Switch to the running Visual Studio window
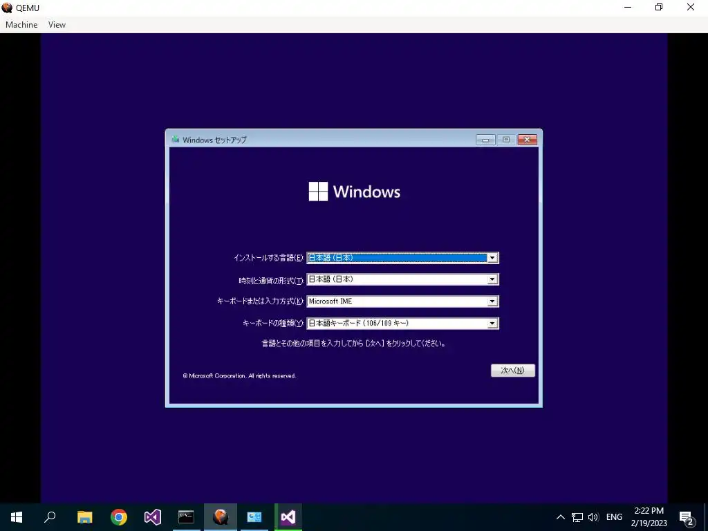 pyautogui.click(x=288, y=517)
